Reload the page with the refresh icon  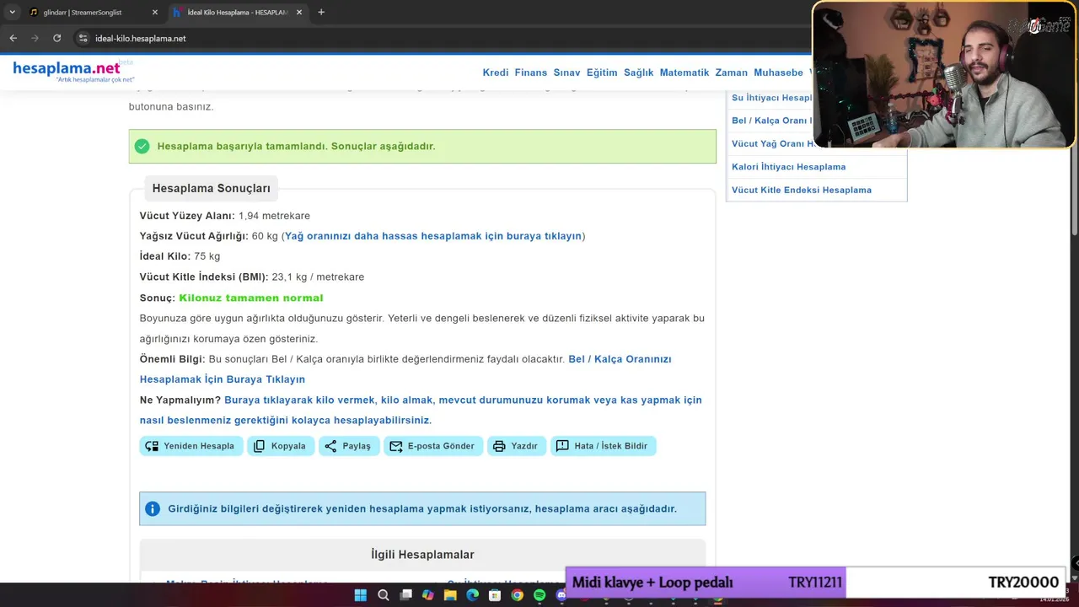[x=56, y=38]
